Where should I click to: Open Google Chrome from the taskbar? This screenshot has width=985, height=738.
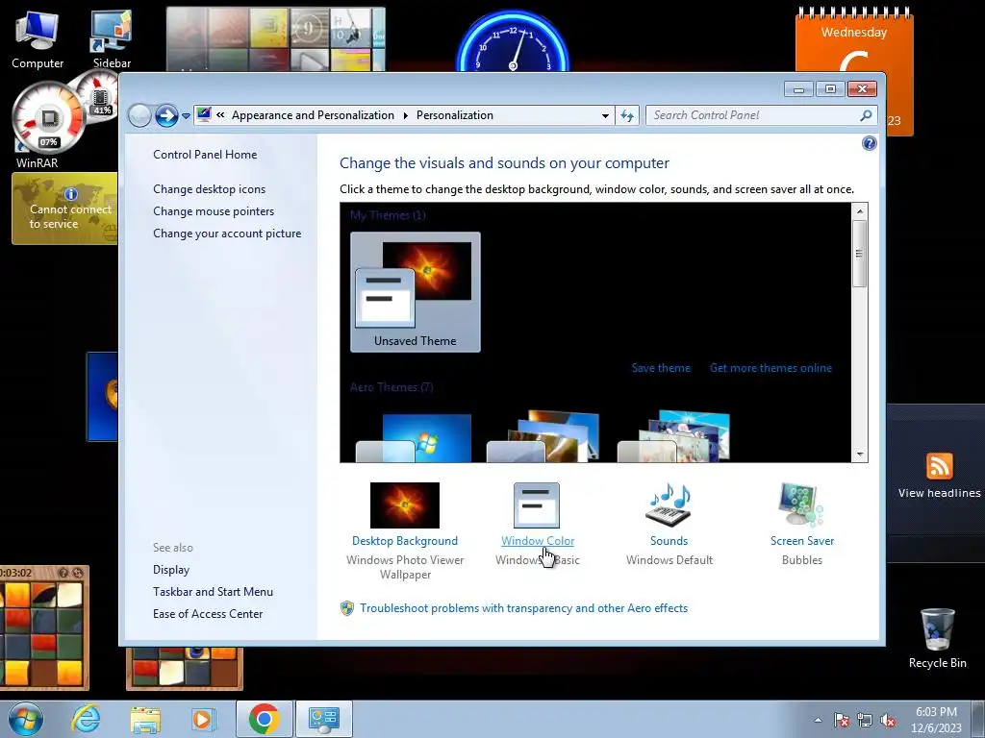point(264,719)
